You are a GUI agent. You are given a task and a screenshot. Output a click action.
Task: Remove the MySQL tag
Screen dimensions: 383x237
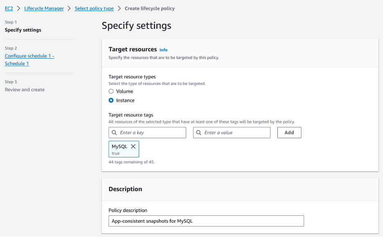tap(133, 146)
